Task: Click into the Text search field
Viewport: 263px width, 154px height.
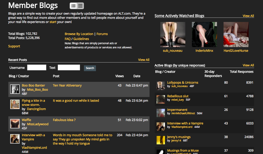Action: [x=69, y=67]
